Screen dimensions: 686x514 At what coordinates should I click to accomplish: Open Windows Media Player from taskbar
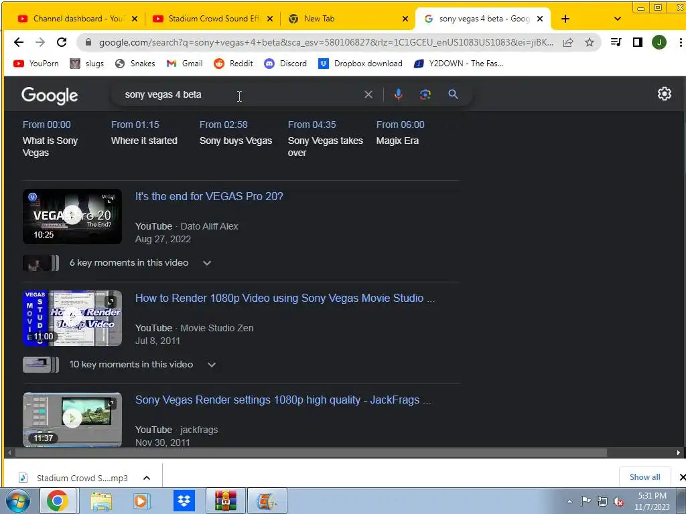141,501
